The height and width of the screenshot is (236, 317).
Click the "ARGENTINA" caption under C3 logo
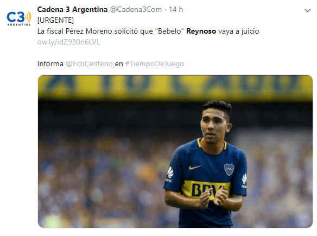19,25
